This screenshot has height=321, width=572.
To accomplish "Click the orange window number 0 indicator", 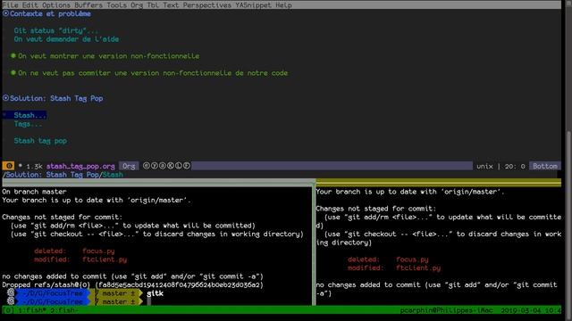I will [8, 166].
